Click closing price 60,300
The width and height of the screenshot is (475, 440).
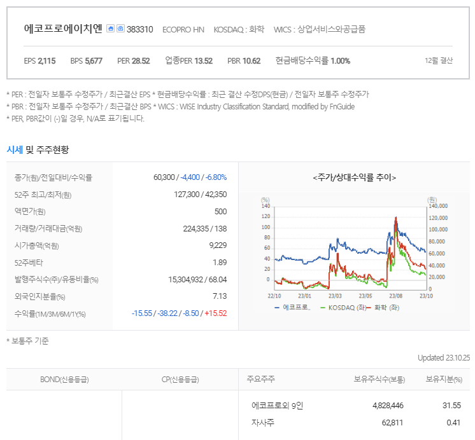(x=164, y=177)
